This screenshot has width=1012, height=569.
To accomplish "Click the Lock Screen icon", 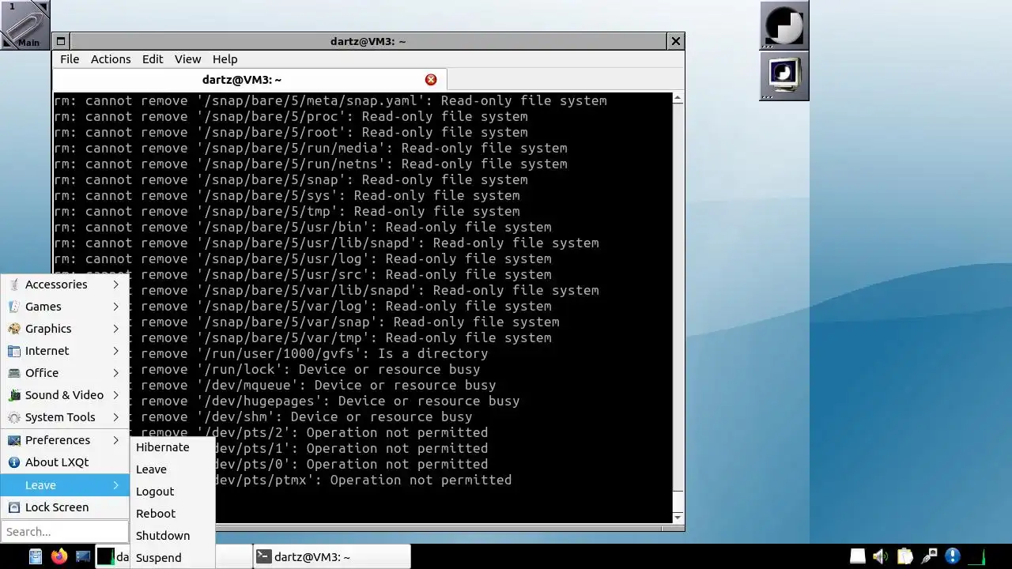I will pos(14,507).
